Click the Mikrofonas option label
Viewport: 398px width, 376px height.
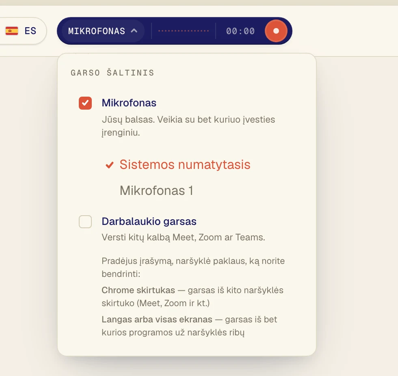coord(129,103)
